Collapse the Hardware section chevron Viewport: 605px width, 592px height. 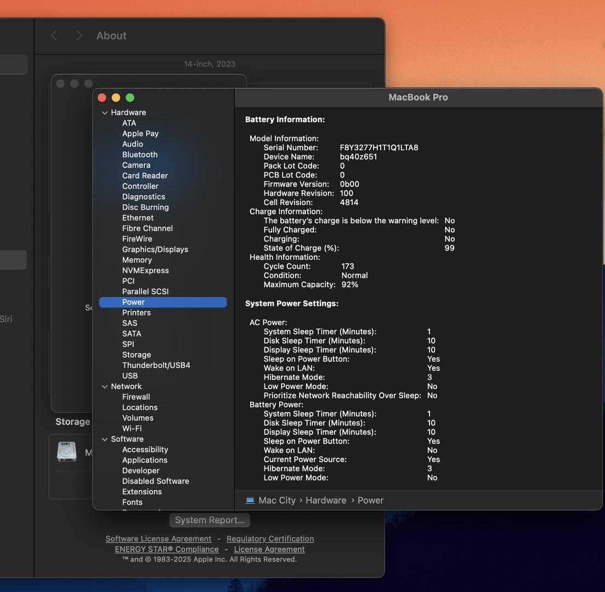[105, 112]
